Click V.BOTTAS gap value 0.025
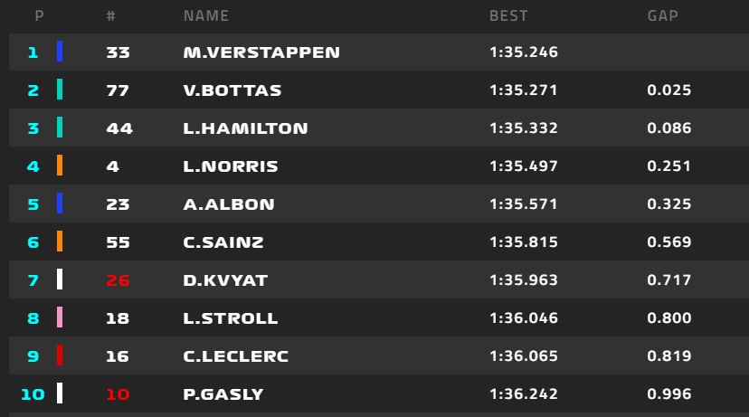 pos(668,90)
